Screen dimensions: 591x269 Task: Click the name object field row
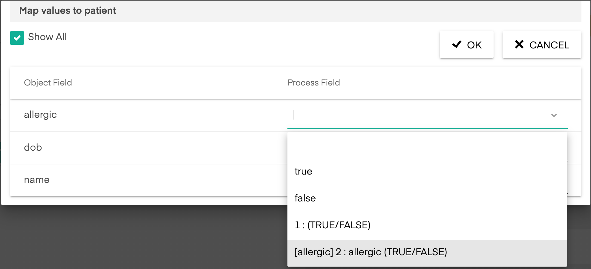[148, 180]
